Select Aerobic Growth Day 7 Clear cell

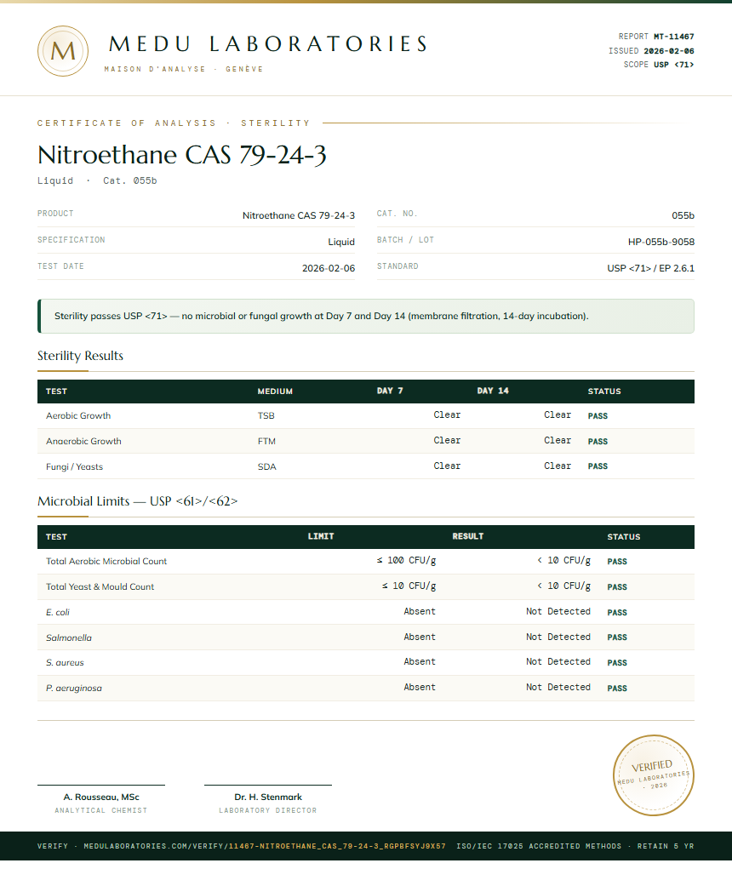click(x=447, y=415)
